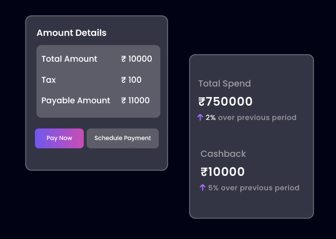The width and height of the screenshot is (336, 239).
Task: Select the 11000 payable amount value
Action: (x=139, y=100)
